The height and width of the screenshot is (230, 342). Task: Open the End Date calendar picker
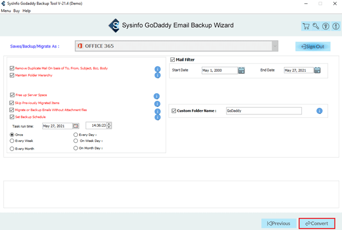317,70
